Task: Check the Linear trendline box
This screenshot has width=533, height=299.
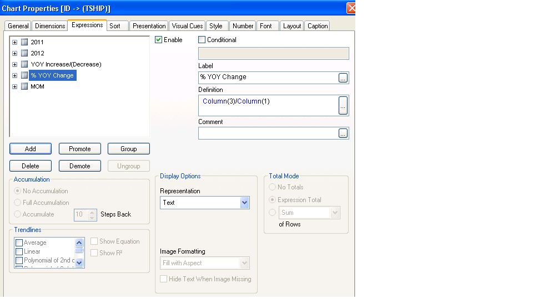Action: 19,251
